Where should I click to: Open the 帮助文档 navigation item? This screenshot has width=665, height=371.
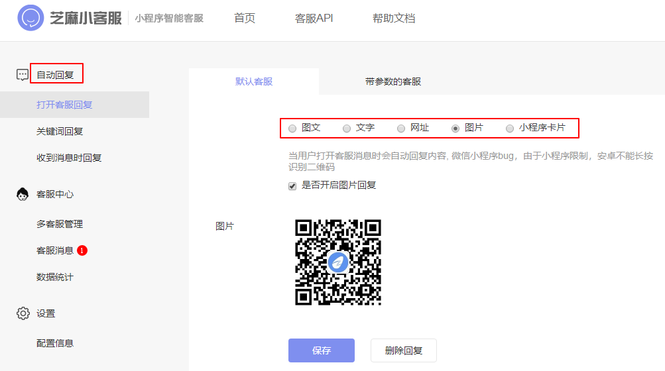coord(394,19)
